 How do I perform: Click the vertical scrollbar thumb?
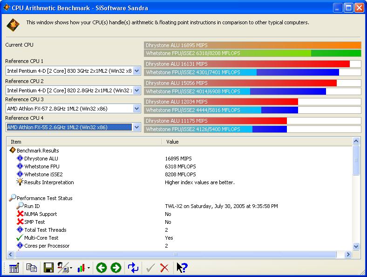(x=356, y=160)
